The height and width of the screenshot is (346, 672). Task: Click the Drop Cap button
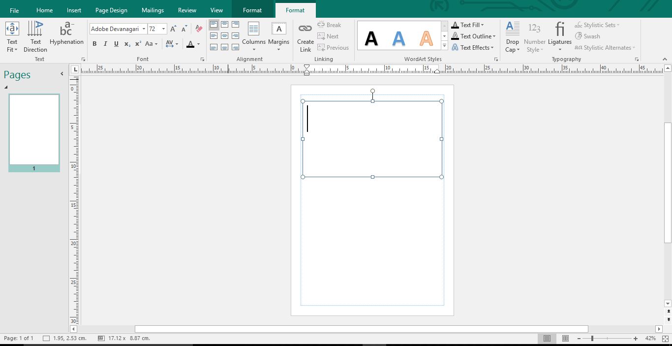513,37
